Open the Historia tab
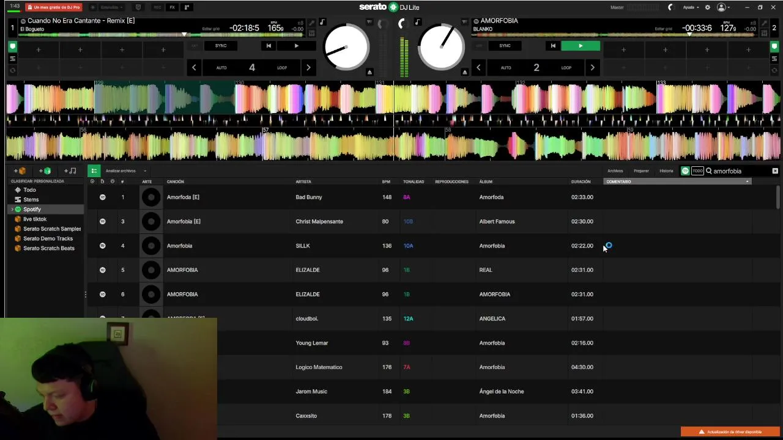 (666, 171)
